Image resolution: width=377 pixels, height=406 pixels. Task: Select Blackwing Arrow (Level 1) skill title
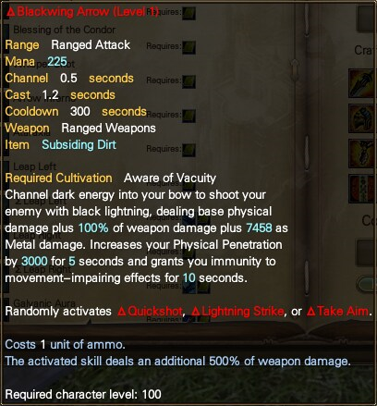click(82, 12)
